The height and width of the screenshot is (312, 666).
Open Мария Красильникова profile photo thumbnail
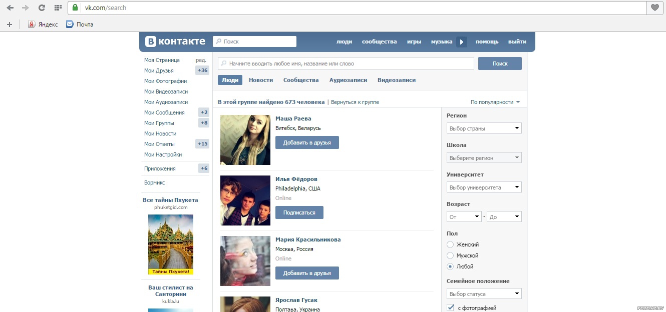pos(245,261)
